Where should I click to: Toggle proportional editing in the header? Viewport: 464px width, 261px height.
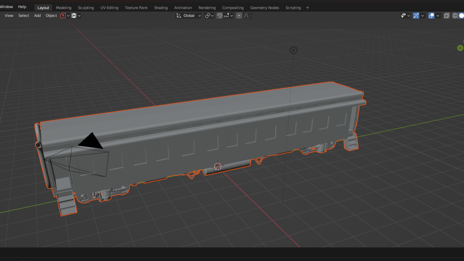coord(239,16)
